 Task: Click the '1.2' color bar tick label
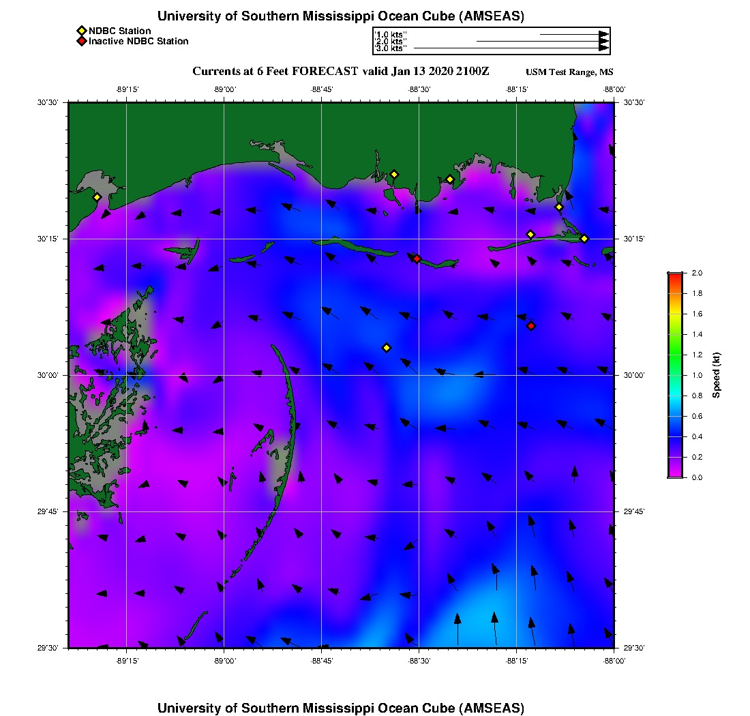click(x=697, y=355)
